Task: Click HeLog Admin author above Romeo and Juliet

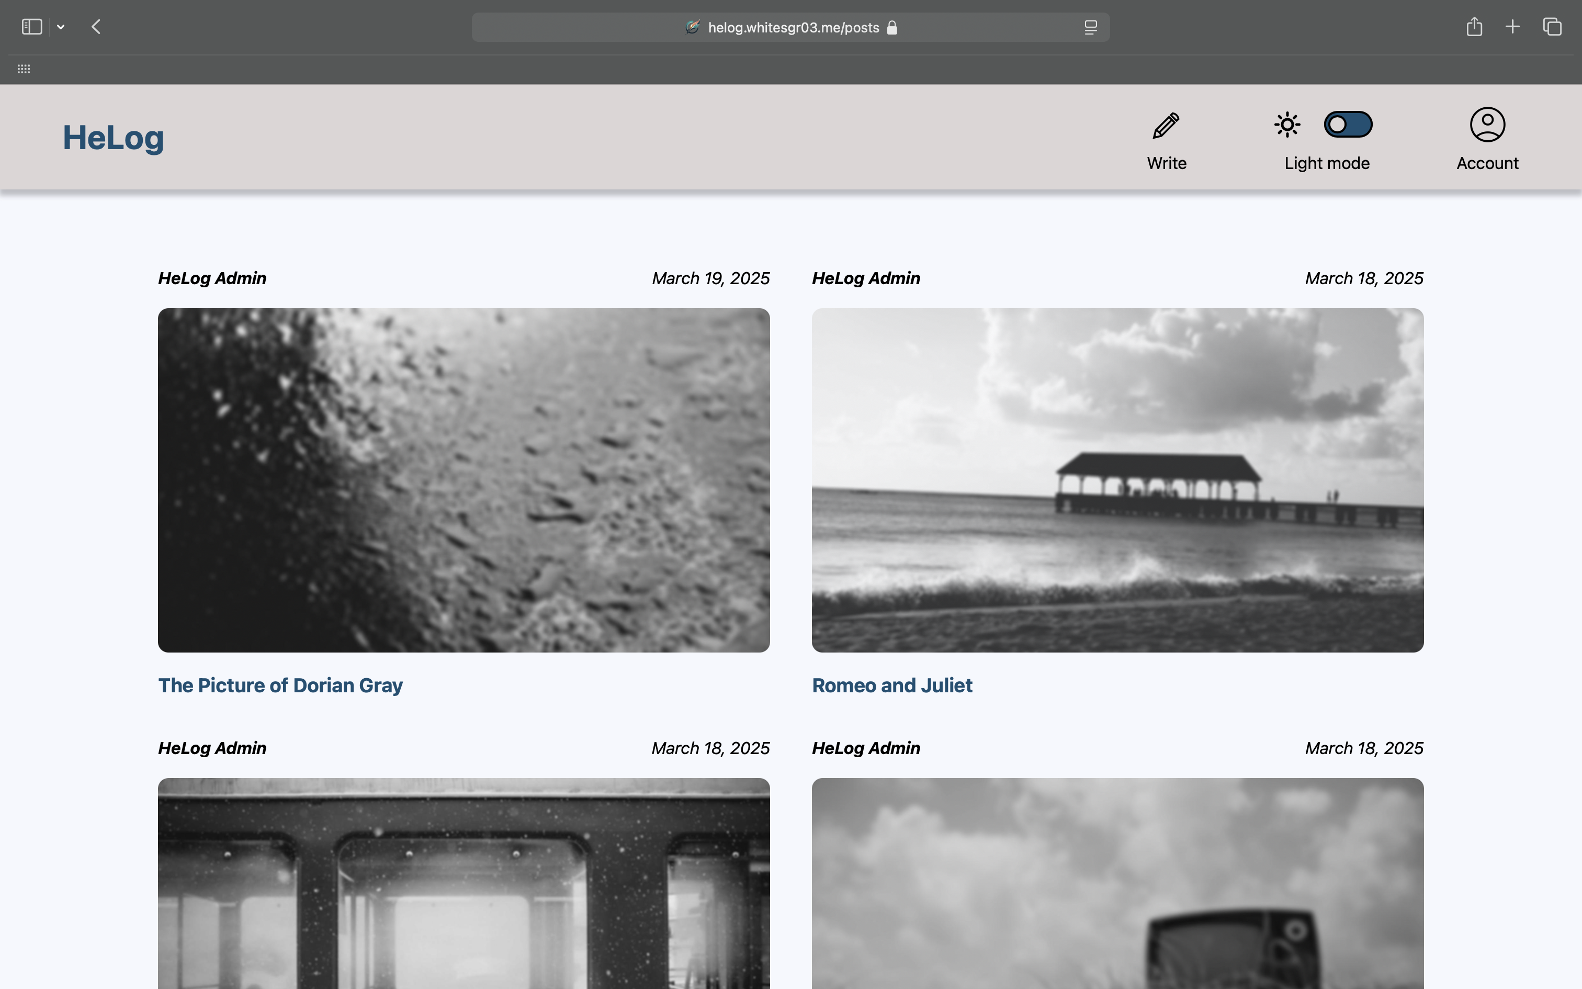Action: pyautogui.click(x=865, y=278)
